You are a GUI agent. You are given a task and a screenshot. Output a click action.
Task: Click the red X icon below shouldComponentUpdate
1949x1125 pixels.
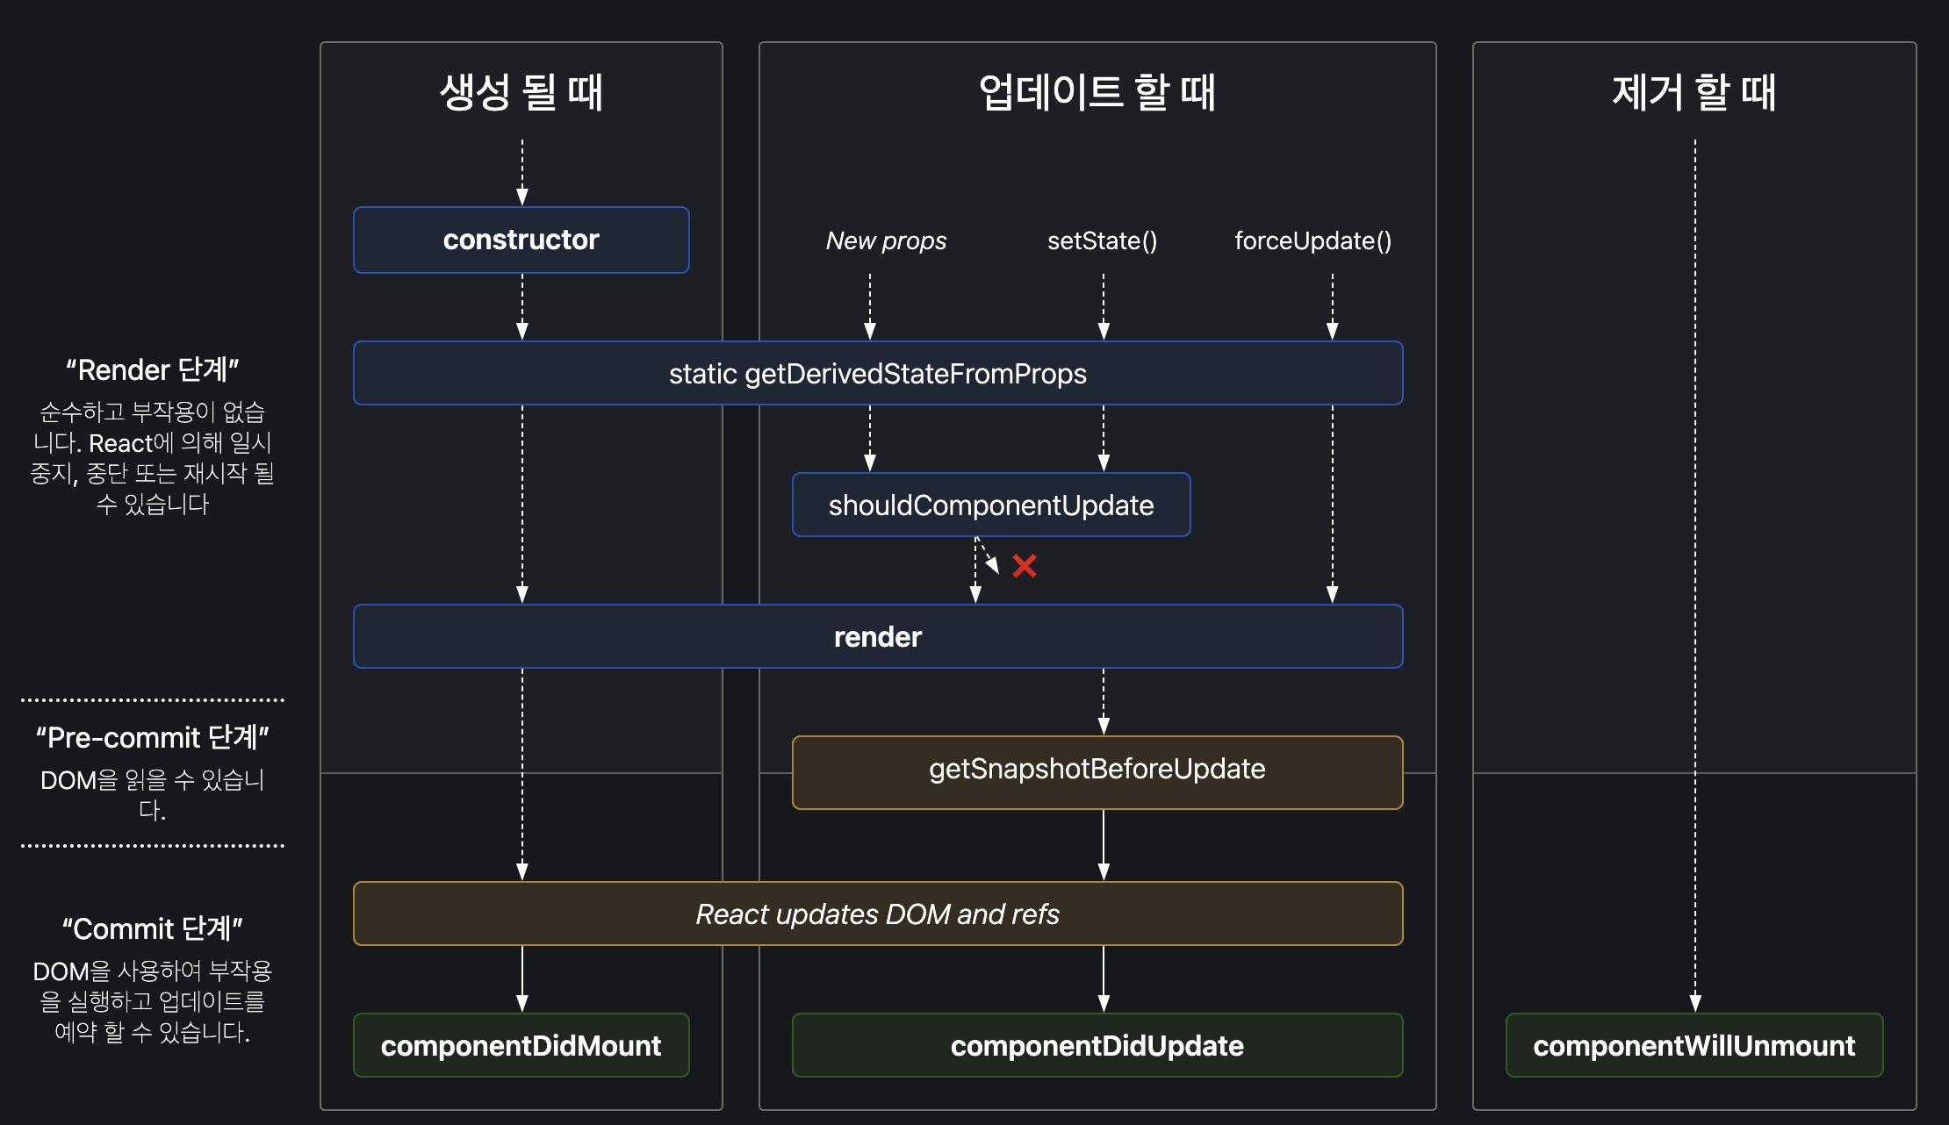coord(1024,566)
